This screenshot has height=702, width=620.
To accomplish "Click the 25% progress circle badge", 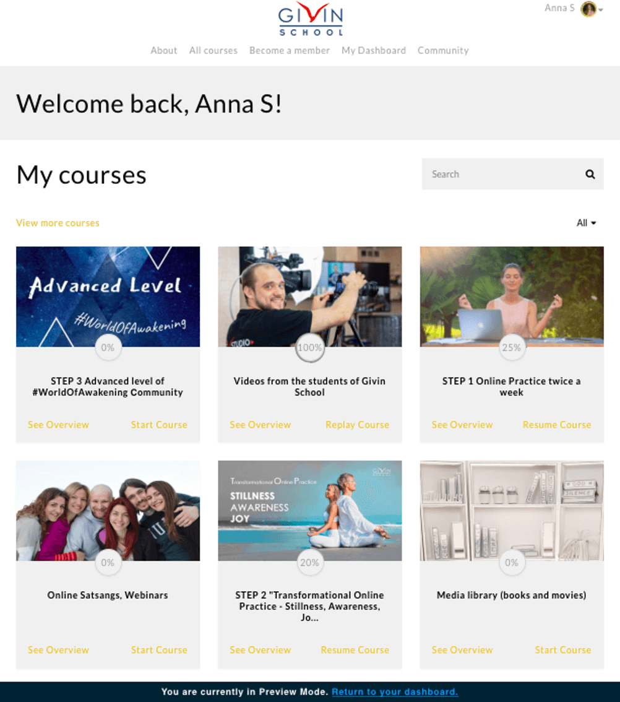I will 512,347.
